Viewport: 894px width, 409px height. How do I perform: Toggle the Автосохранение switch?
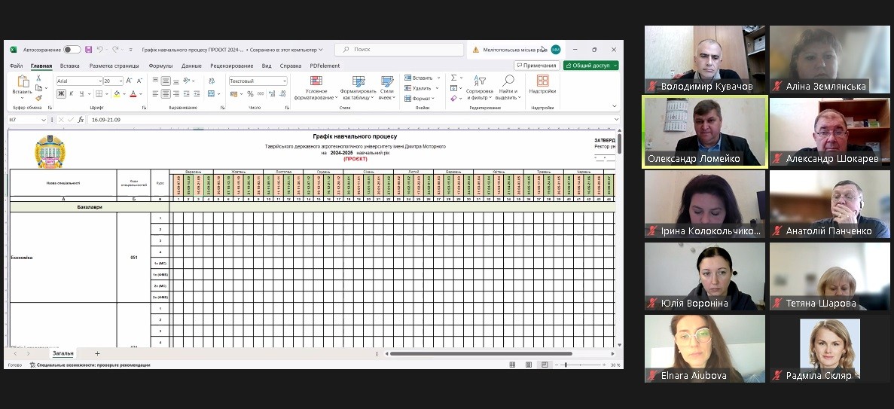coord(72,50)
